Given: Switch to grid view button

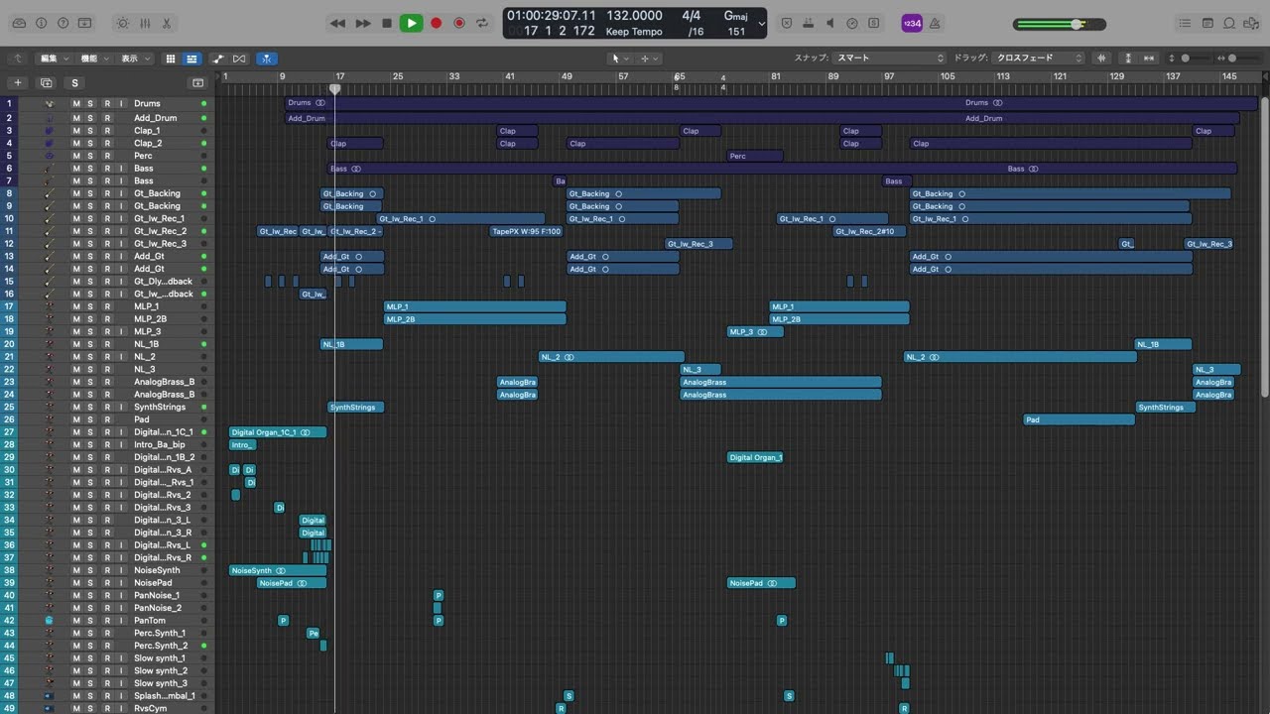Looking at the screenshot, I should click(x=171, y=59).
